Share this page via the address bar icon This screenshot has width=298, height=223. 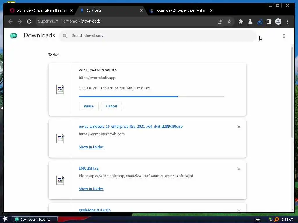(220, 21)
